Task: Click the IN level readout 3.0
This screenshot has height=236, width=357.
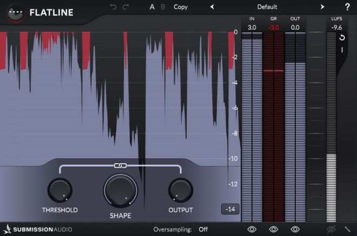Action: (x=252, y=27)
